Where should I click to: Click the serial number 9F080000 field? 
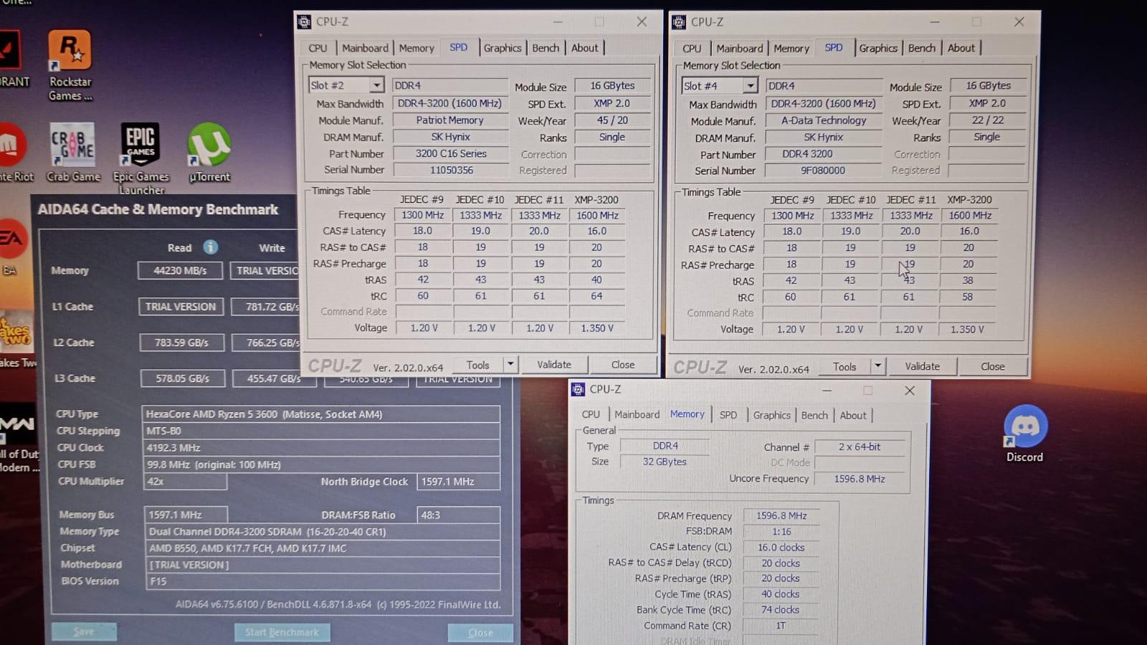(823, 171)
